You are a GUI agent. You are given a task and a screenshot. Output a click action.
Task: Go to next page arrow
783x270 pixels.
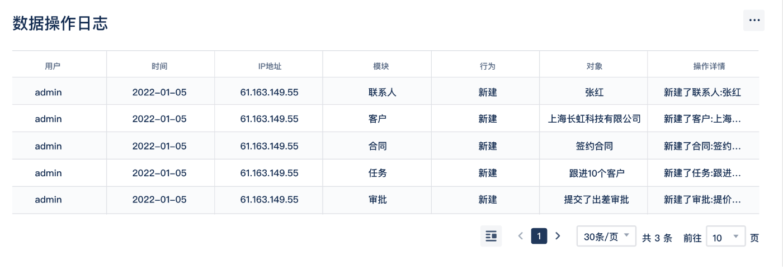tap(557, 236)
